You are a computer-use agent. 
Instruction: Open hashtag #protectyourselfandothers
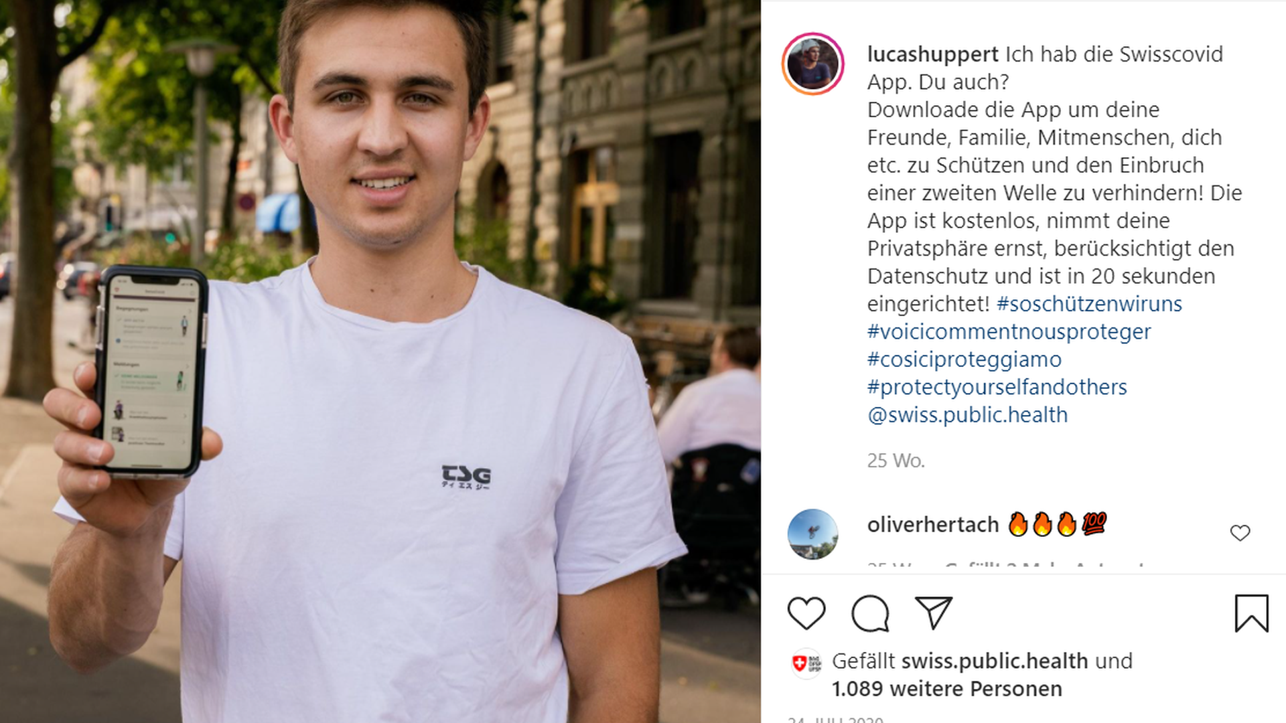pyautogui.click(x=997, y=387)
